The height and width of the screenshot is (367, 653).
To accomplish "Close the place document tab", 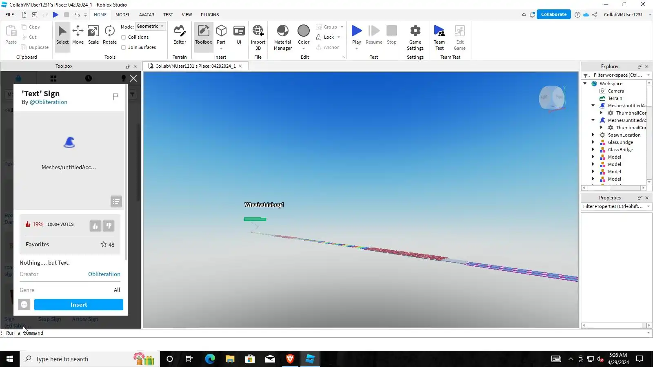I will [x=240, y=66].
